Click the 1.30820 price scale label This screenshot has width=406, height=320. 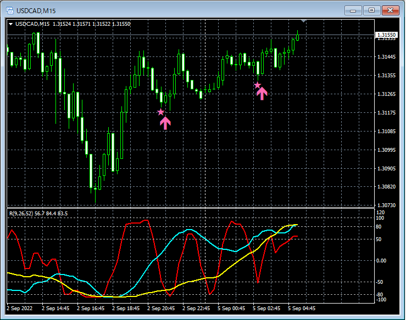(x=387, y=186)
